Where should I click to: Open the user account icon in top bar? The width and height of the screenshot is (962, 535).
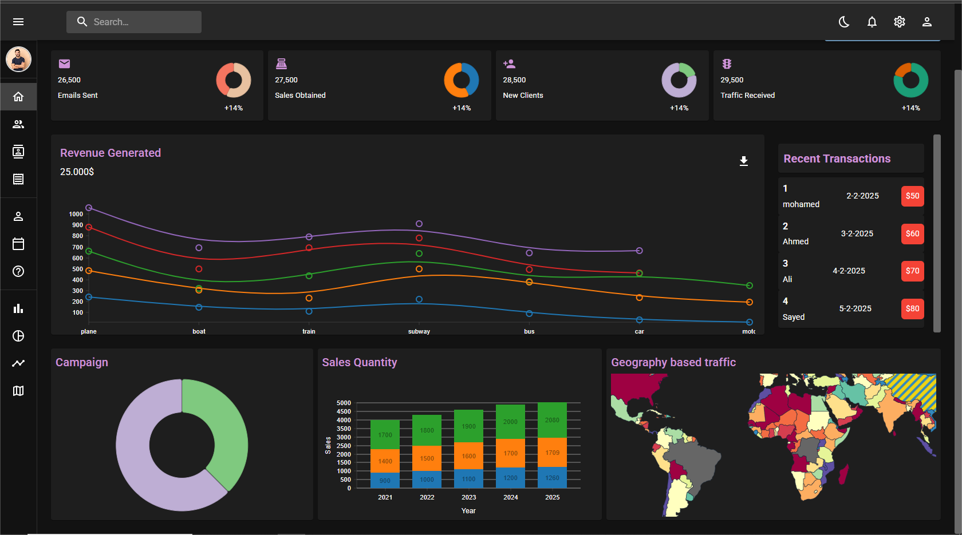pos(926,22)
